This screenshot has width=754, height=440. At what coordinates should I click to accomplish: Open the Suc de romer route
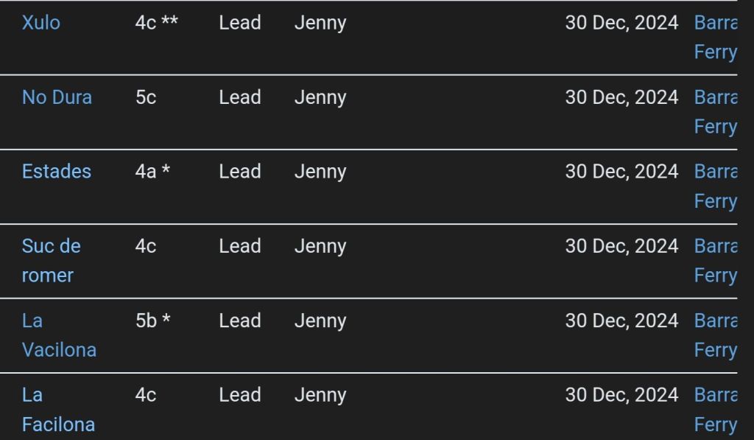pos(51,260)
